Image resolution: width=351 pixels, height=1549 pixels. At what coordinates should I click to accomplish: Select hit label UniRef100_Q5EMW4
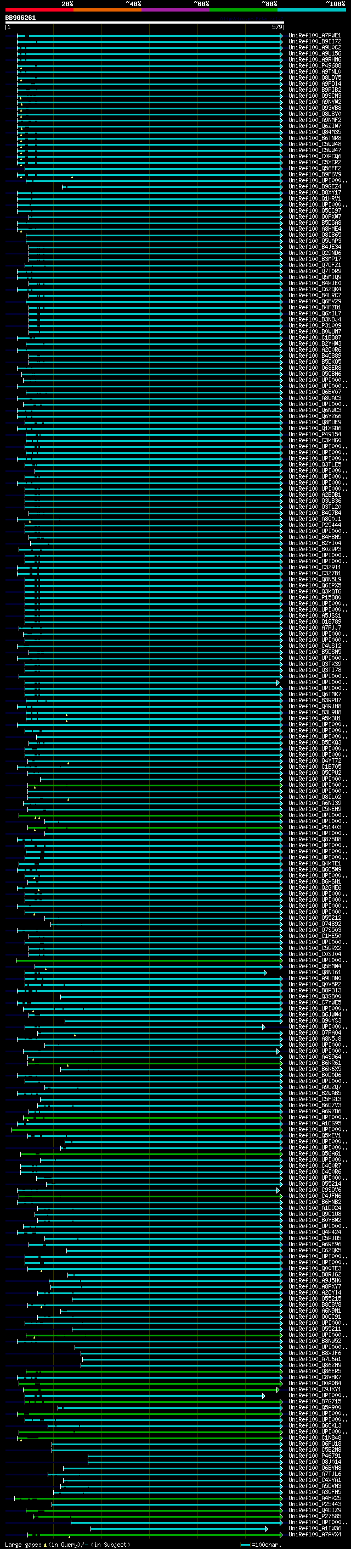pyautogui.click(x=314, y=967)
